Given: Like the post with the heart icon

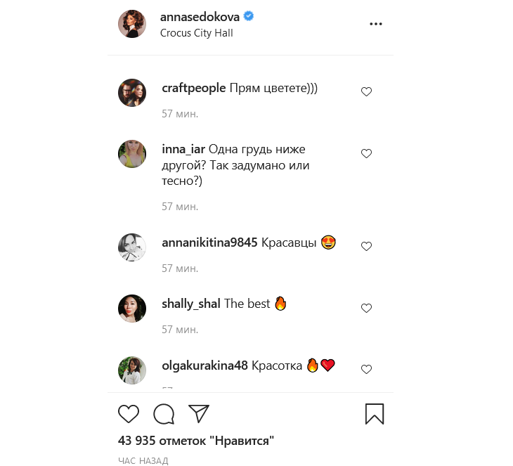Looking at the screenshot, I should [x=129, y=414].
